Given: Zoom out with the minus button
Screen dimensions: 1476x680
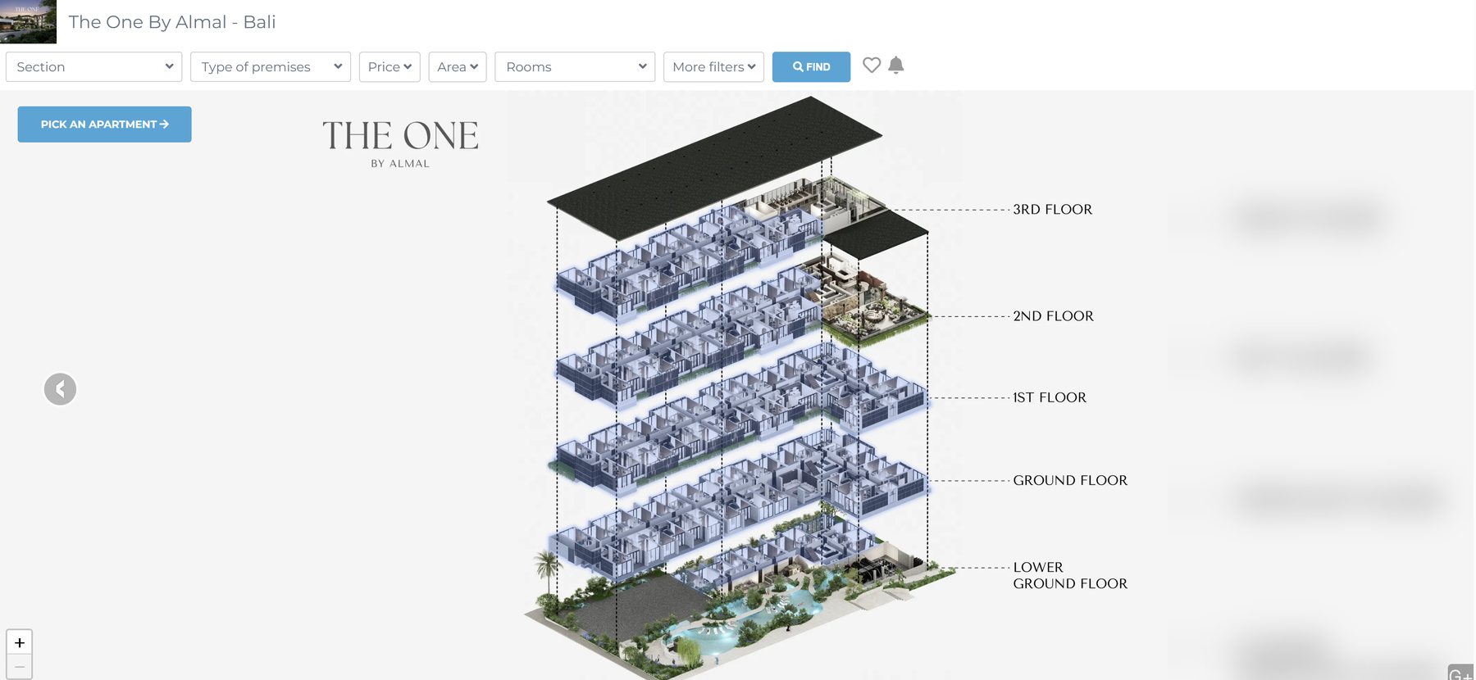Looking at the screenshot, I should (20, 667).
